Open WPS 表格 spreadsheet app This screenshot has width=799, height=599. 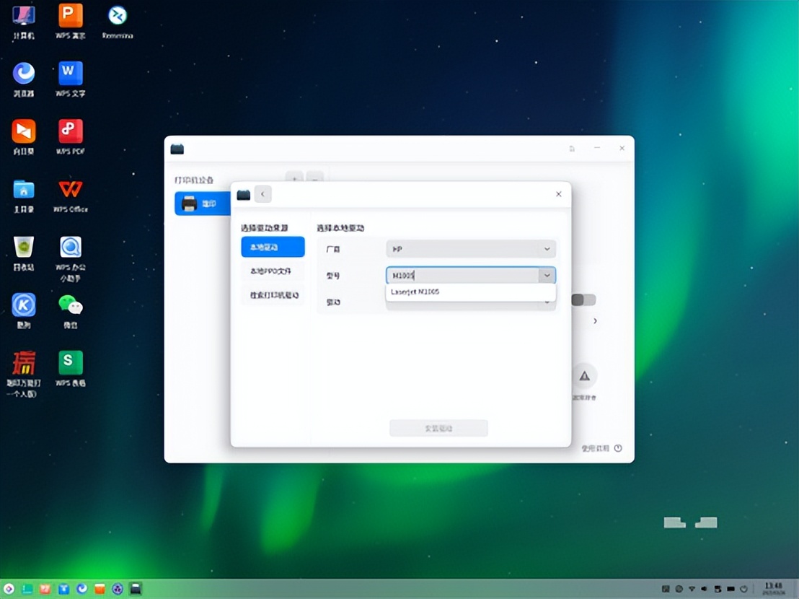click(x=69, y=362)
